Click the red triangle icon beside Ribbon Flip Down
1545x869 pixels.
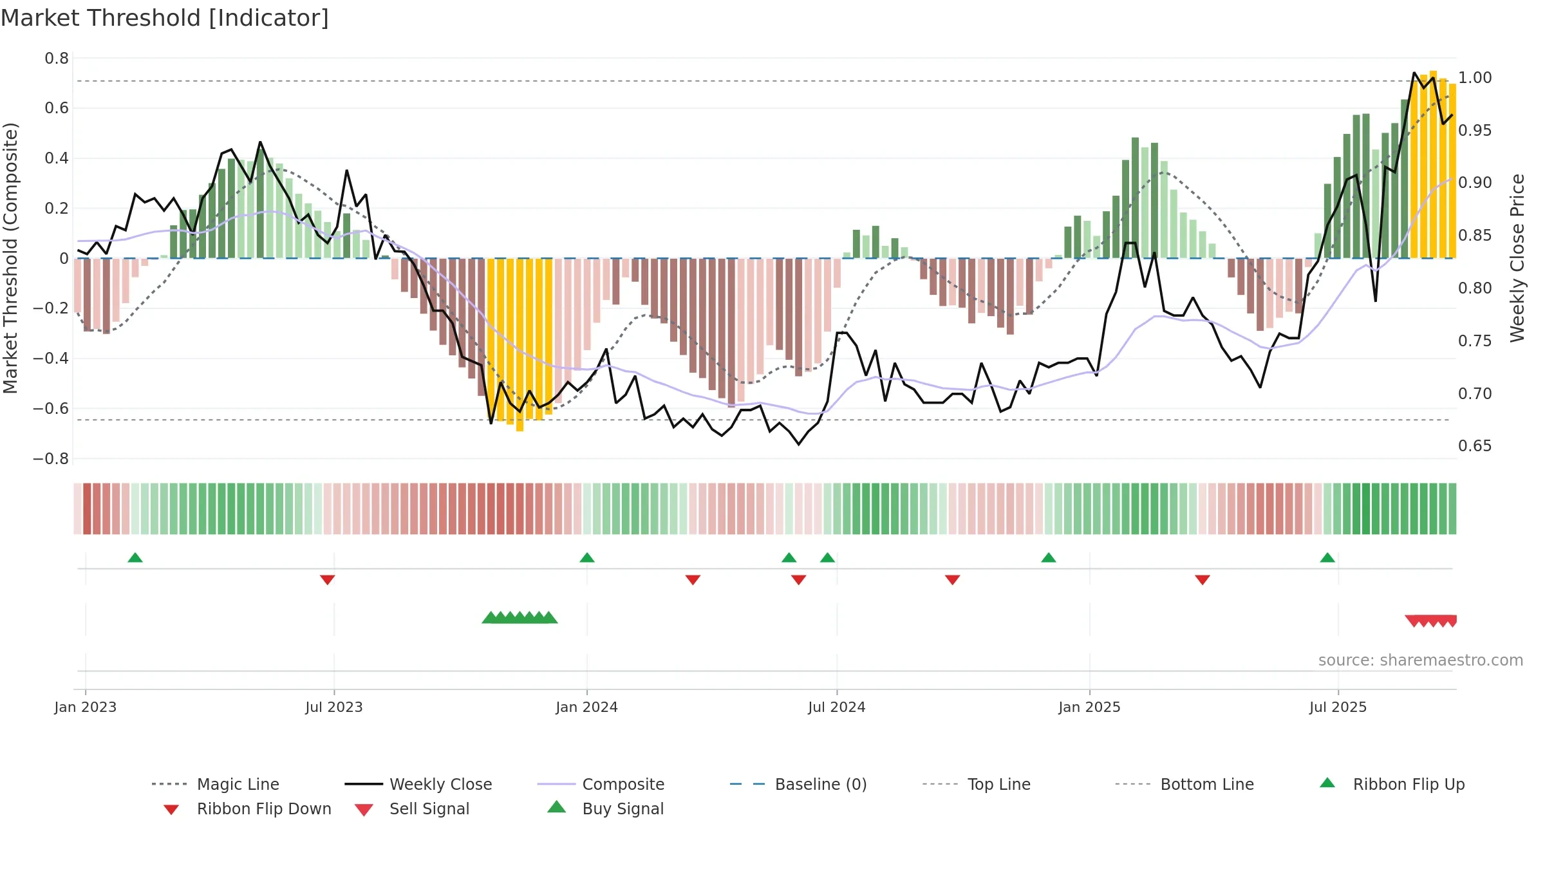(x=171, y=810)
